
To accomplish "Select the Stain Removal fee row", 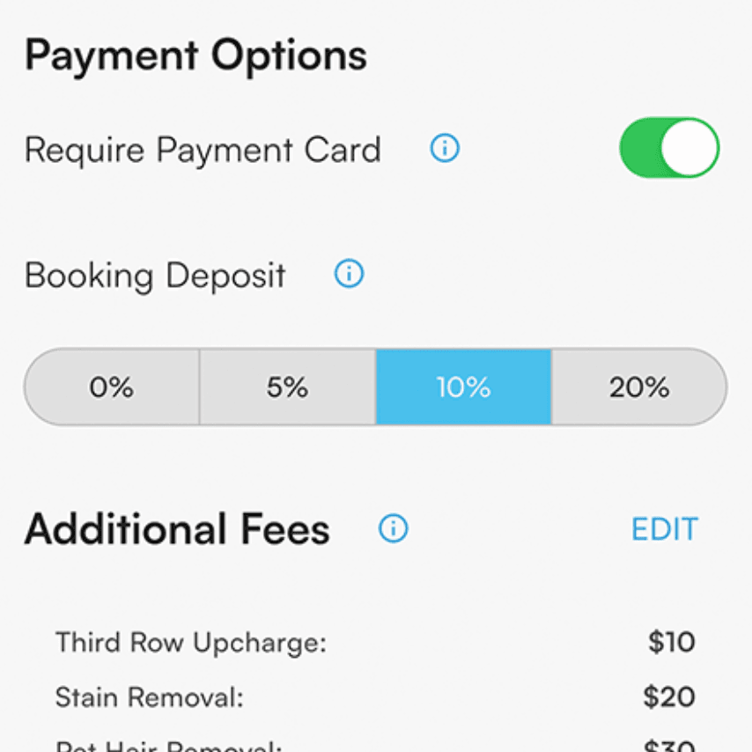I will click(375, 697).
